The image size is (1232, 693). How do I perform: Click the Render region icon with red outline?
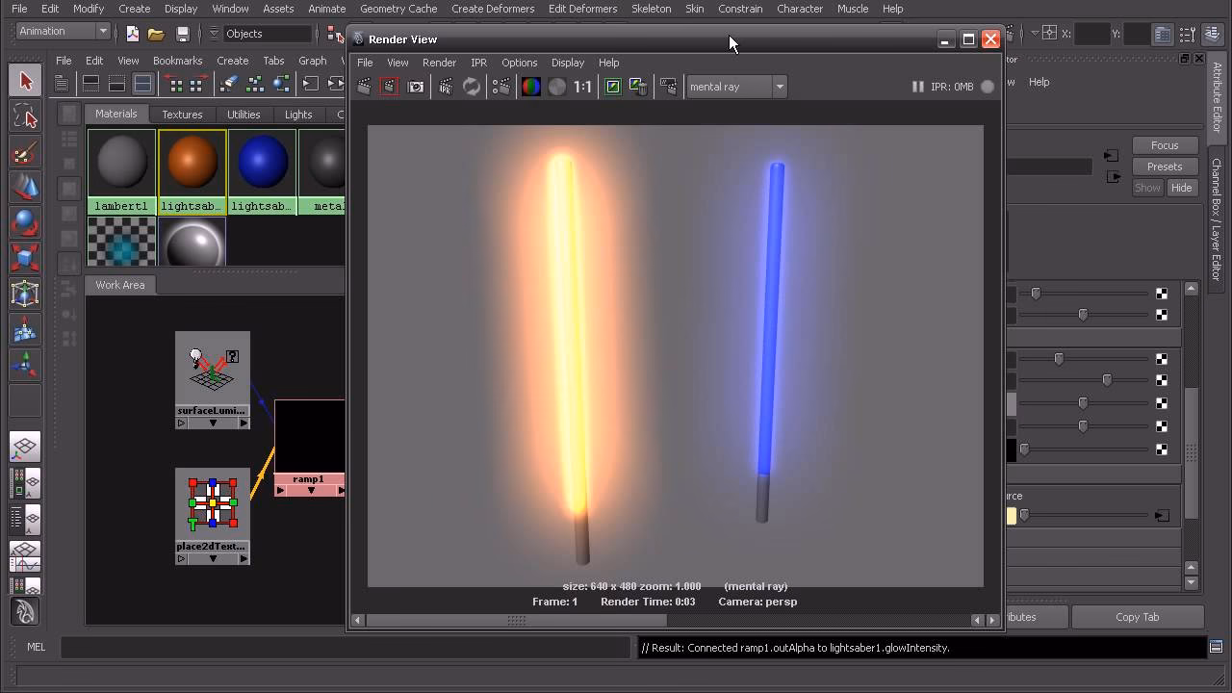pyautogui.click(x=389, y=87)
